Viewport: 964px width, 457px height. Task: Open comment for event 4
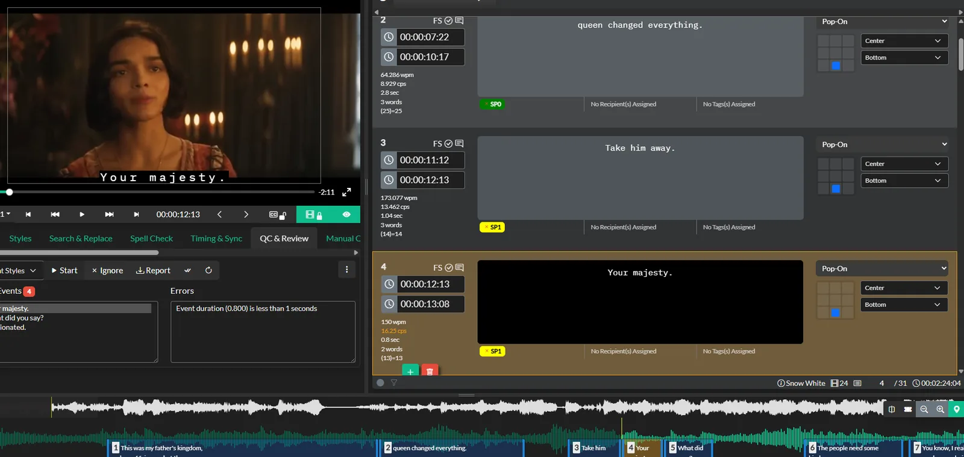[x=459, y=268]
